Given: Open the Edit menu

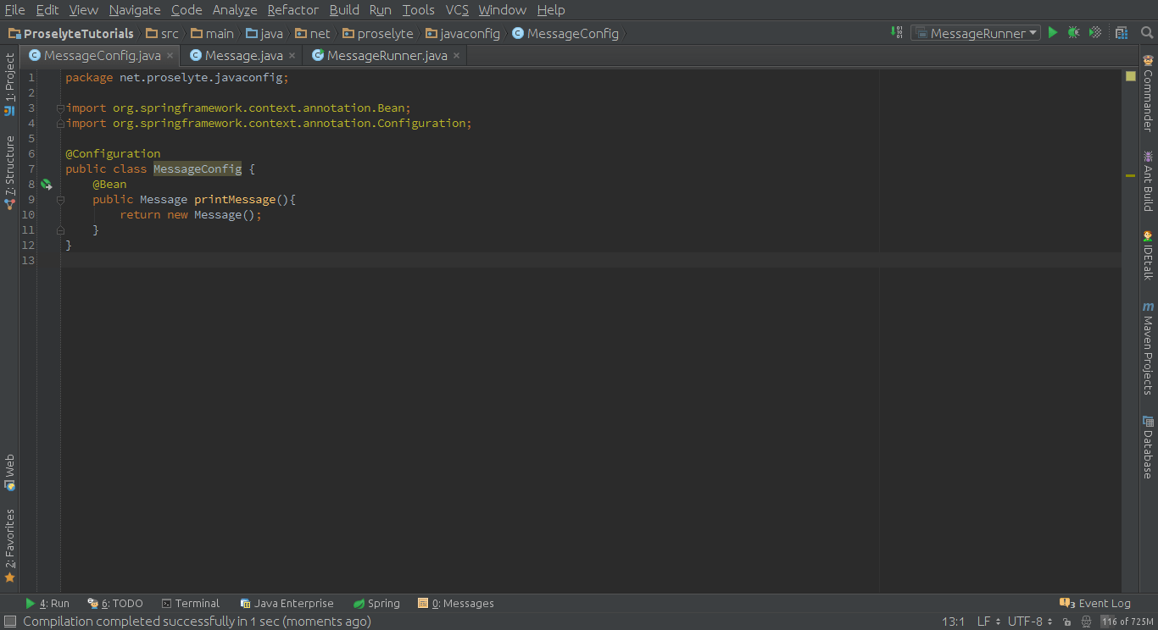Looking at the screenshot, I should pos(47,10).
